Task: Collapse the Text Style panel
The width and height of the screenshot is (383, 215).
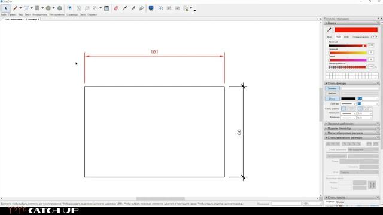Action: pyautogui.click(x=352, y=198)
